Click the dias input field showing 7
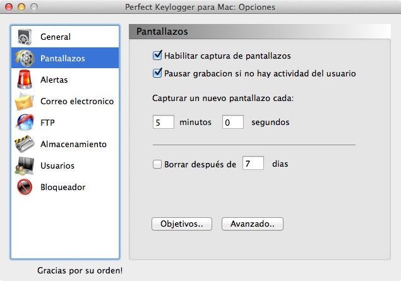Viewport: 401px width, 281px height. click(253, 163)
